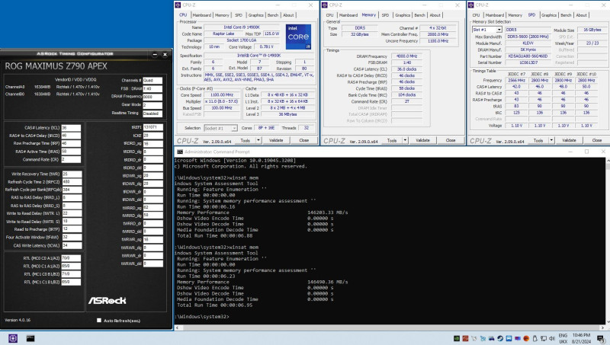Image resolution: width=610 pixels, height=345 pixels.
Task: Click Intel Core i9 14900K name field
Action: 242,27
